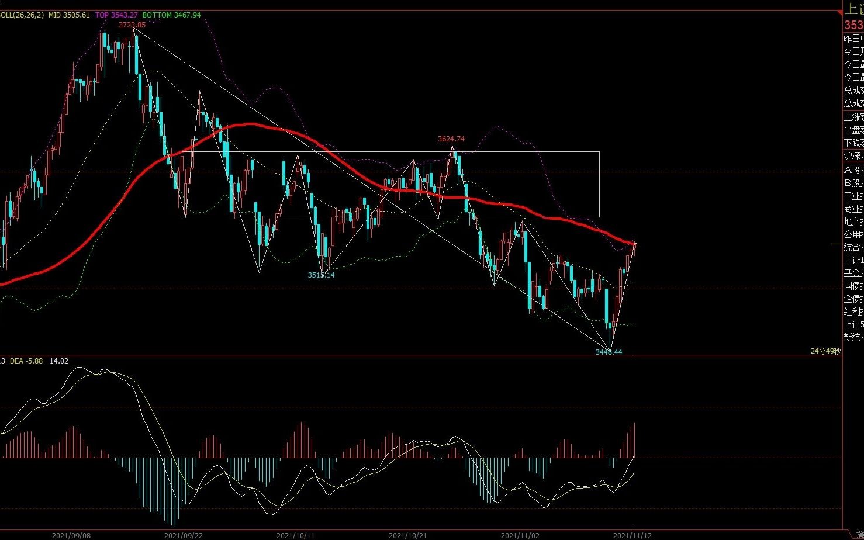The image size is (864, 540).
Task: Click the 2021/11/02 date axis label
Action: pyautogui.click(x=520, y=535)
